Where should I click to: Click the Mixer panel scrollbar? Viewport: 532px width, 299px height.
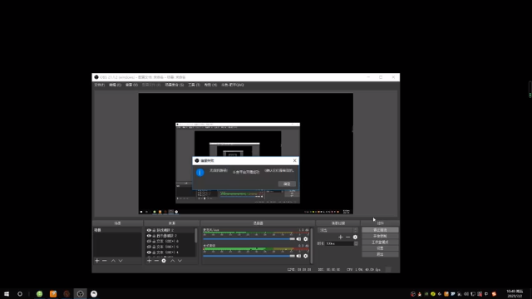pos(312,246)
